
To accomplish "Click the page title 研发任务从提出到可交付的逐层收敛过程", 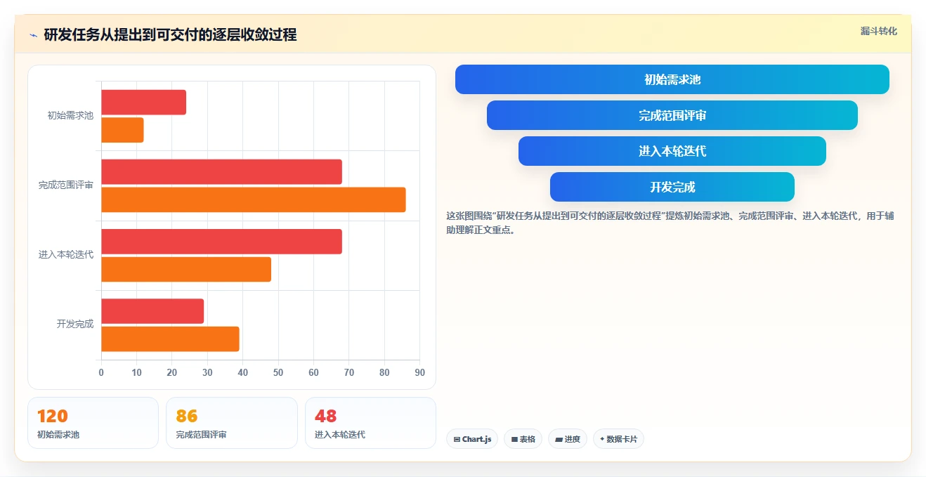I will coord(170,34).
